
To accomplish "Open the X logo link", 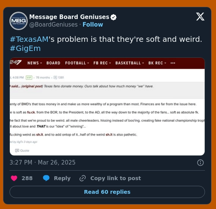I will tap(200, 17).
